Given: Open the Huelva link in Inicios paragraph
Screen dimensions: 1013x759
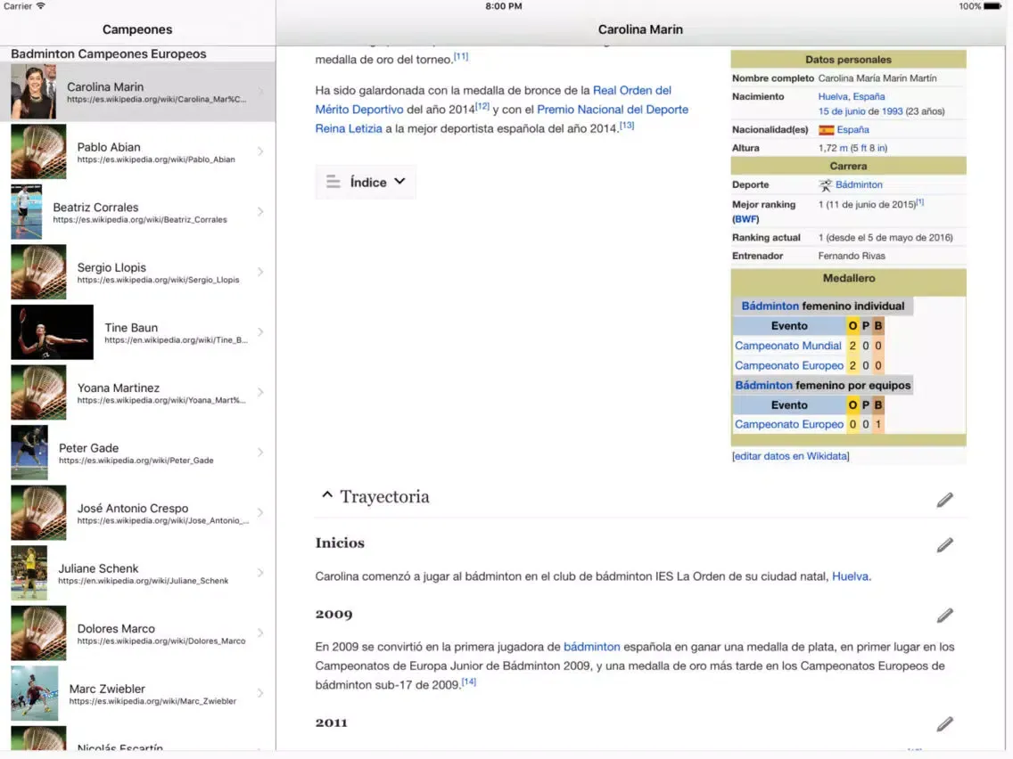Looking at the screenshot, I should [850, 576].
